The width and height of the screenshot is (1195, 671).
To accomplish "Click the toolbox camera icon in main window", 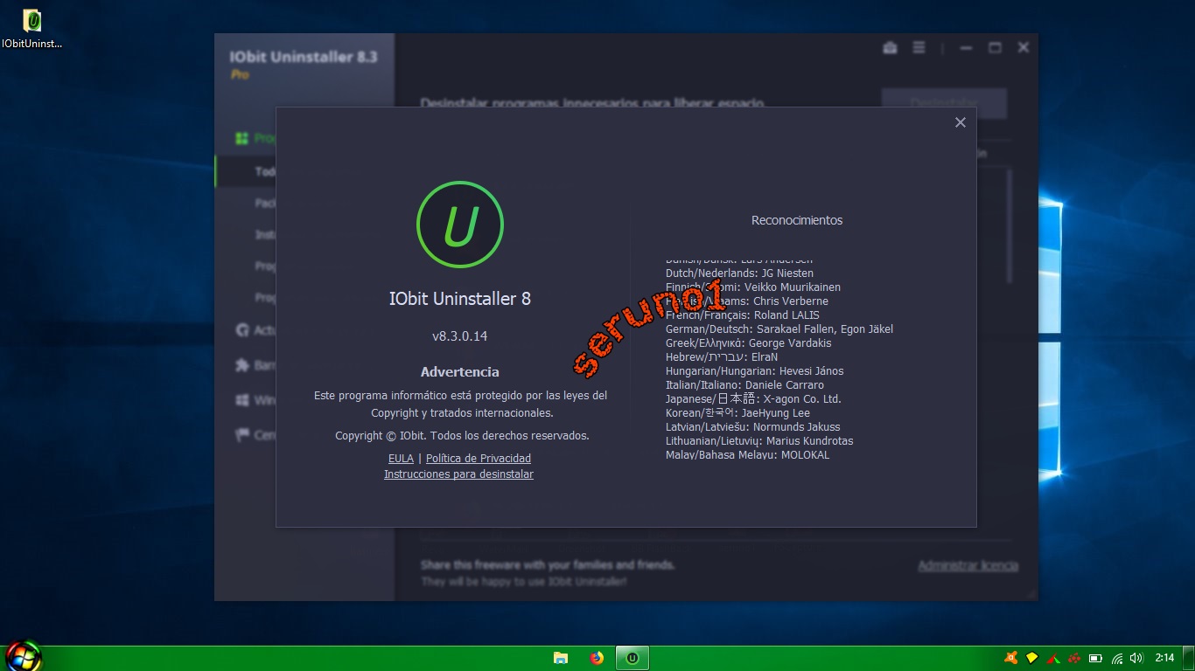I will pos(890,48).
